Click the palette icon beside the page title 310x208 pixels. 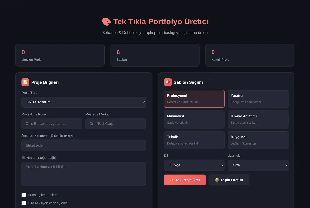click(106, 21)
